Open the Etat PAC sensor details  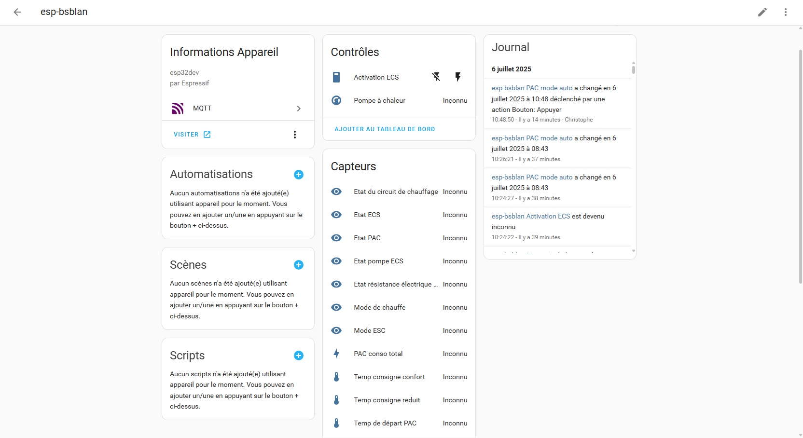pos(399,238)
